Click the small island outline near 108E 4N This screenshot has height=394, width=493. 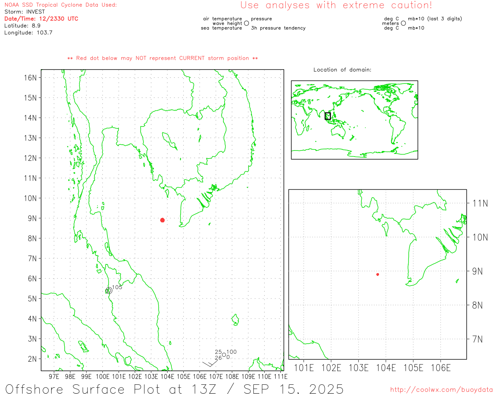pos(235,320)
